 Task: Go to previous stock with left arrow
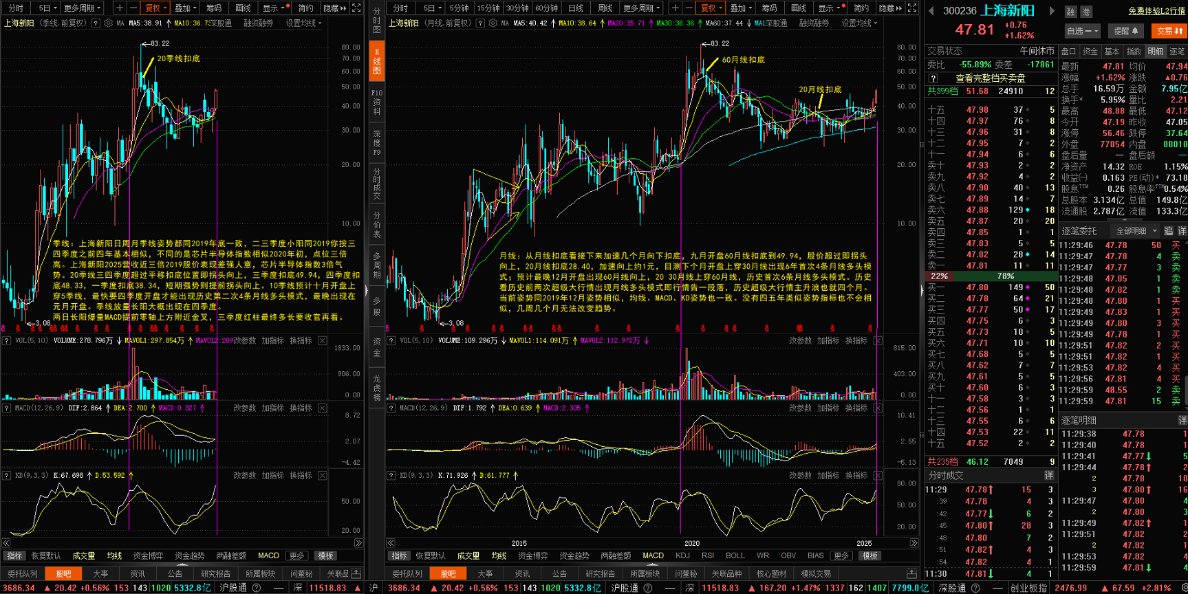tap(931, 11)
